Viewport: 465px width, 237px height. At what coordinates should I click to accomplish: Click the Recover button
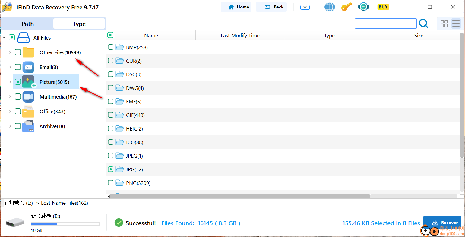(x=442, y=223)
